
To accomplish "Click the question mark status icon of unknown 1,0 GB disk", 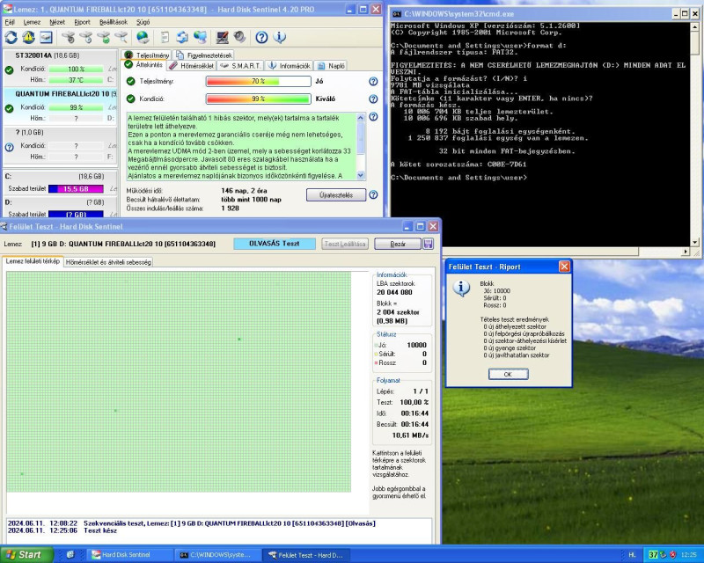I will 9,147.
